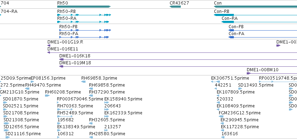Select the 106312 feature label
Image resolution: width=297 pixels, height=139 pixels.
(66, 134)
